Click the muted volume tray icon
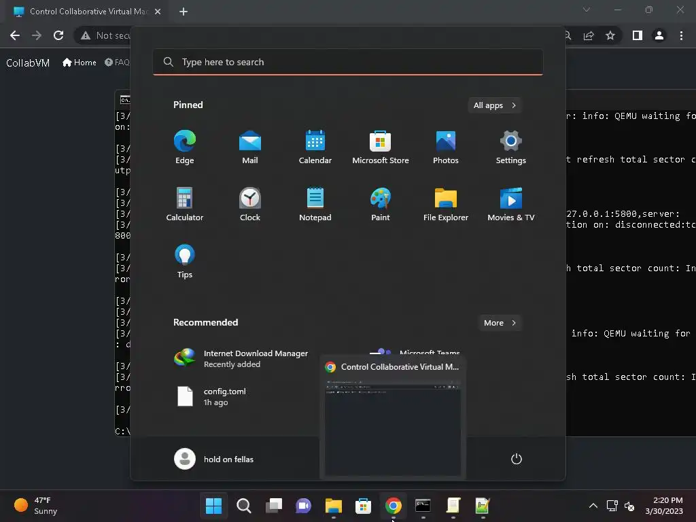696x522 pixels. [x=629, y=506]
